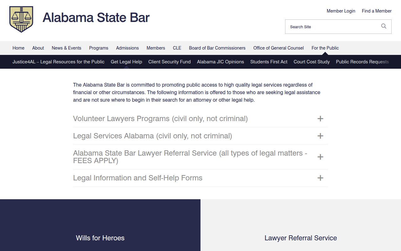Open Alabama JIC Opinions submenu link

pos(221,62)
